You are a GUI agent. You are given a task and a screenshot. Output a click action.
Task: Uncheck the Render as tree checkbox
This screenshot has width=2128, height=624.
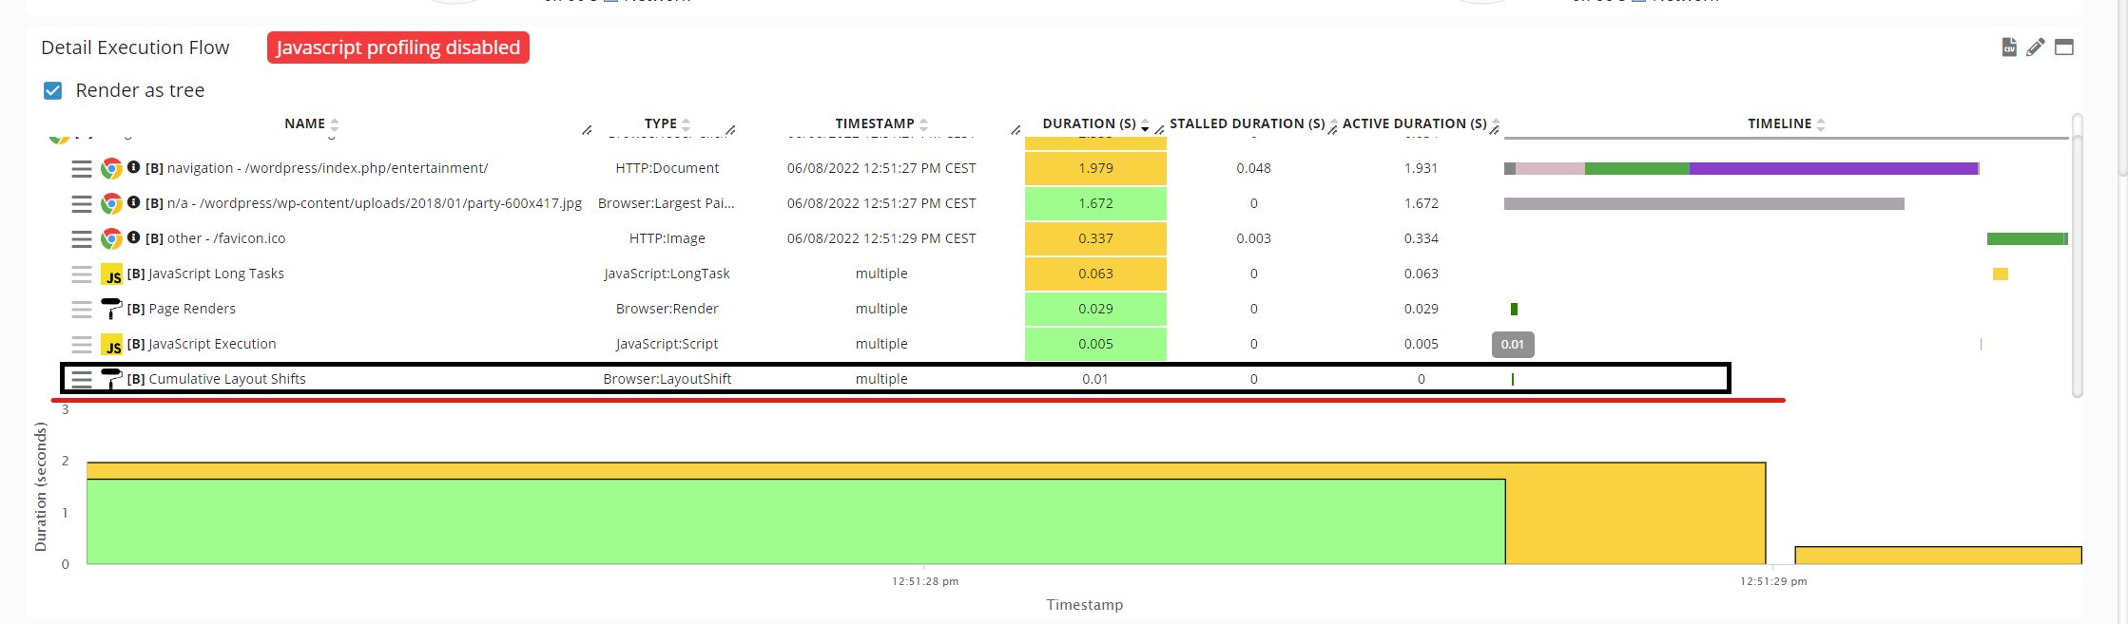(53, 90)
